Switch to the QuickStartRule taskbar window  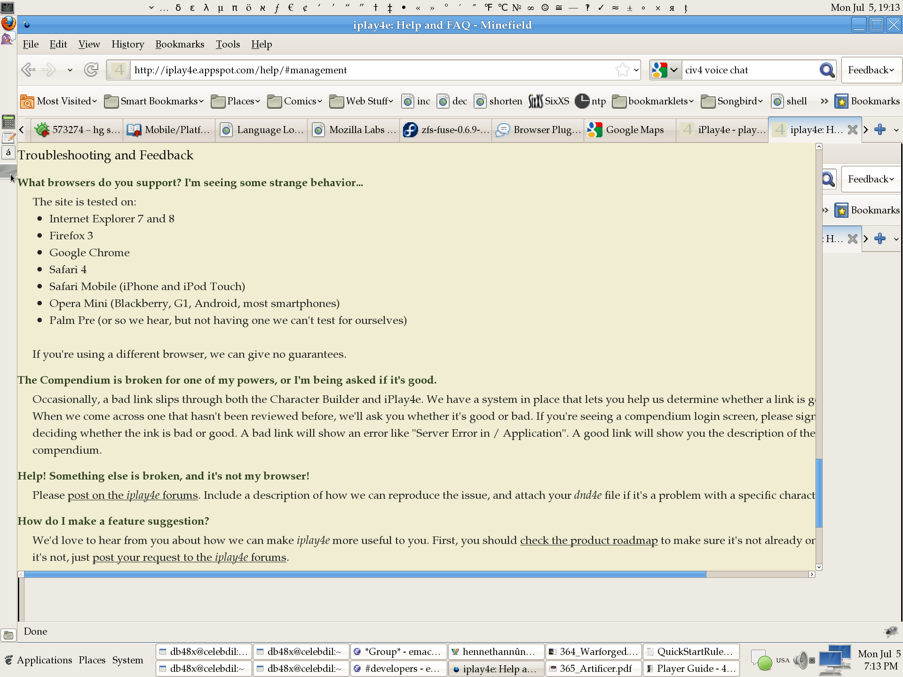[x=691, y=652]
